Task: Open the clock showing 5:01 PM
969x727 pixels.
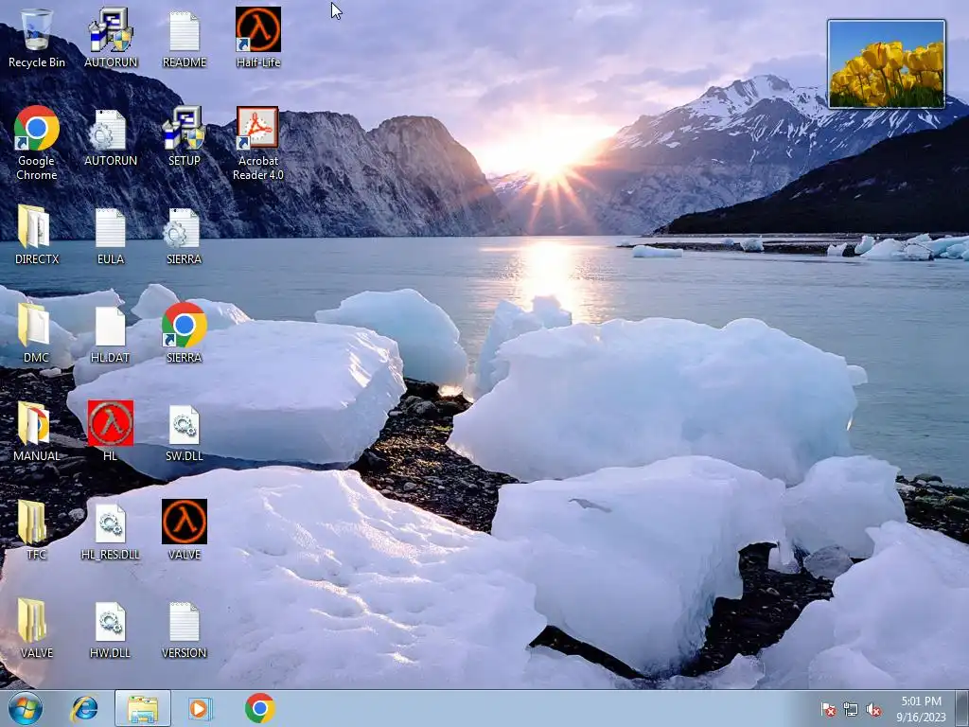Action: pyautogui.click(x=921, y=709)
